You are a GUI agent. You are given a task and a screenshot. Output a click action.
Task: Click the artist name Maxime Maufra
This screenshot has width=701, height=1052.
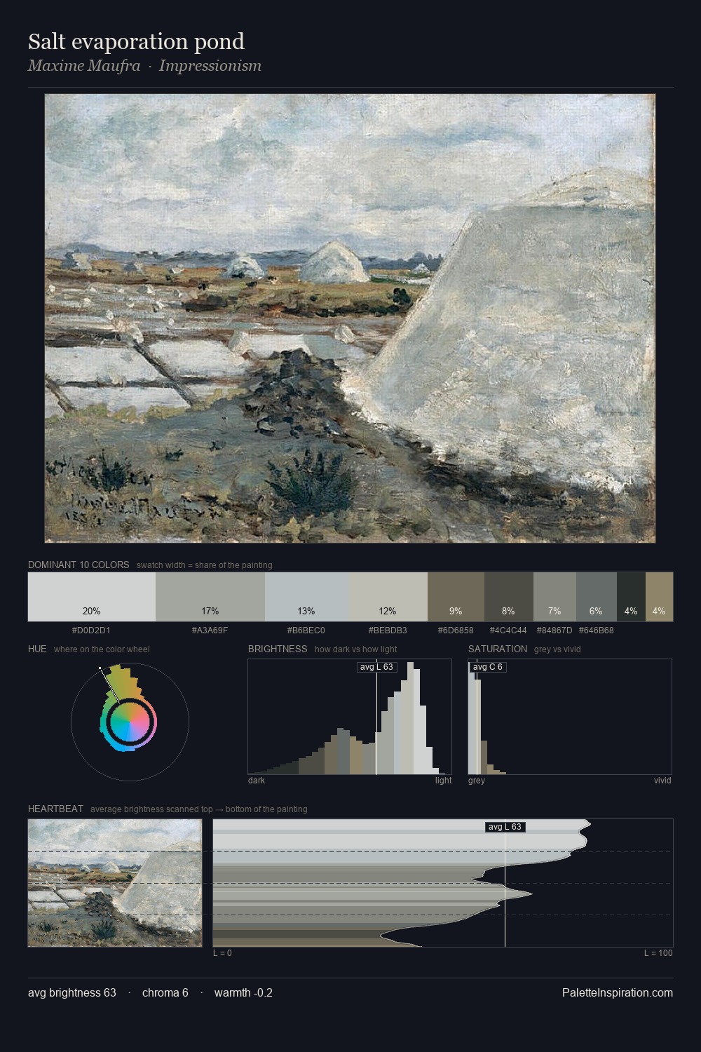pos(84,66)
